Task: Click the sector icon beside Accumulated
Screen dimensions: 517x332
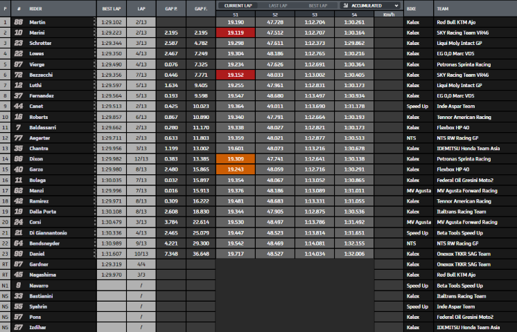Action: (x=345, y=5)
